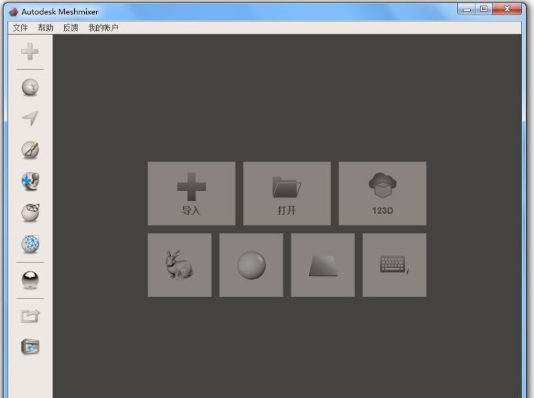This screenshot has height=398, width=534.
Task: Click the Export icon in sidebar
Action: 30,316
